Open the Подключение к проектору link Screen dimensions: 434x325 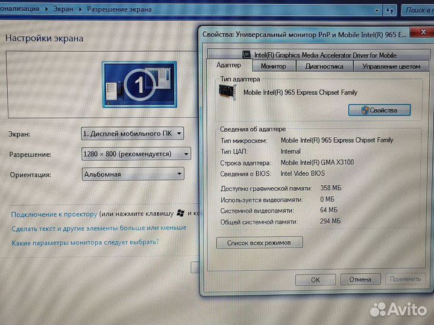pos(54,214)
